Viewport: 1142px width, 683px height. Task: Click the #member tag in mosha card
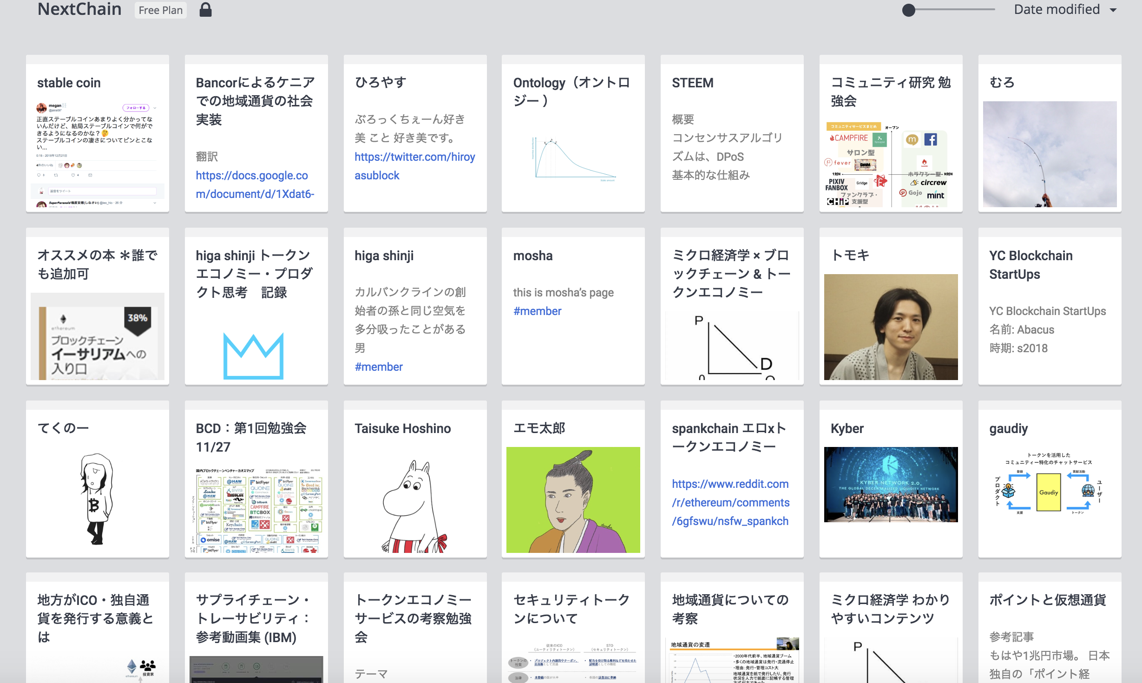click(x=537, y=311)
